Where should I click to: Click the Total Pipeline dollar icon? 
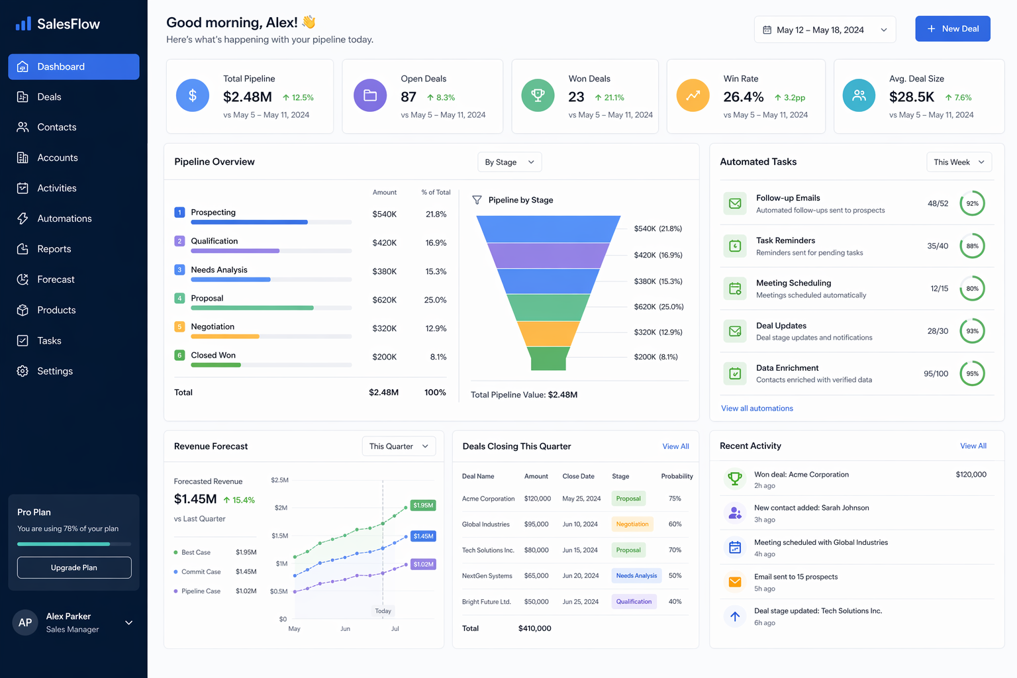(x=193, y=95)
